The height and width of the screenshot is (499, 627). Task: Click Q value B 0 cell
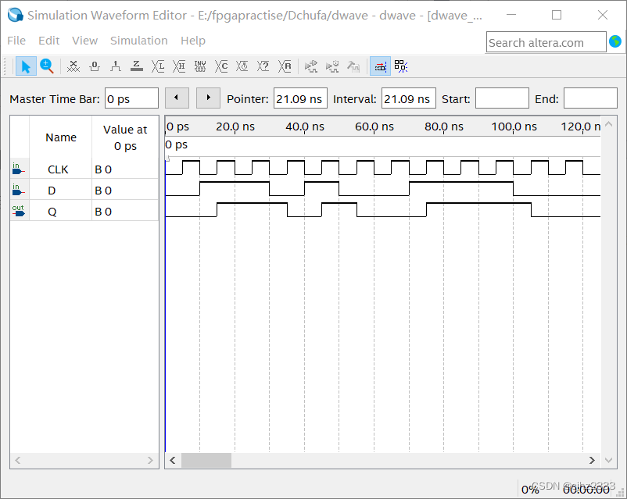[125, 212]
